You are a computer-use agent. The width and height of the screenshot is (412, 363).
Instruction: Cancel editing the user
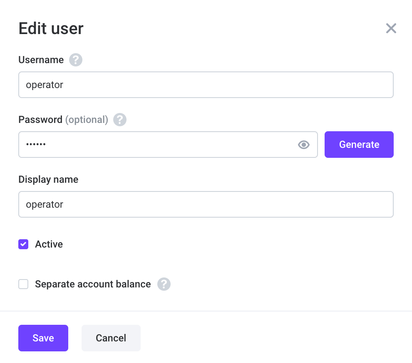pyautogui.click(x=111, y=338)
